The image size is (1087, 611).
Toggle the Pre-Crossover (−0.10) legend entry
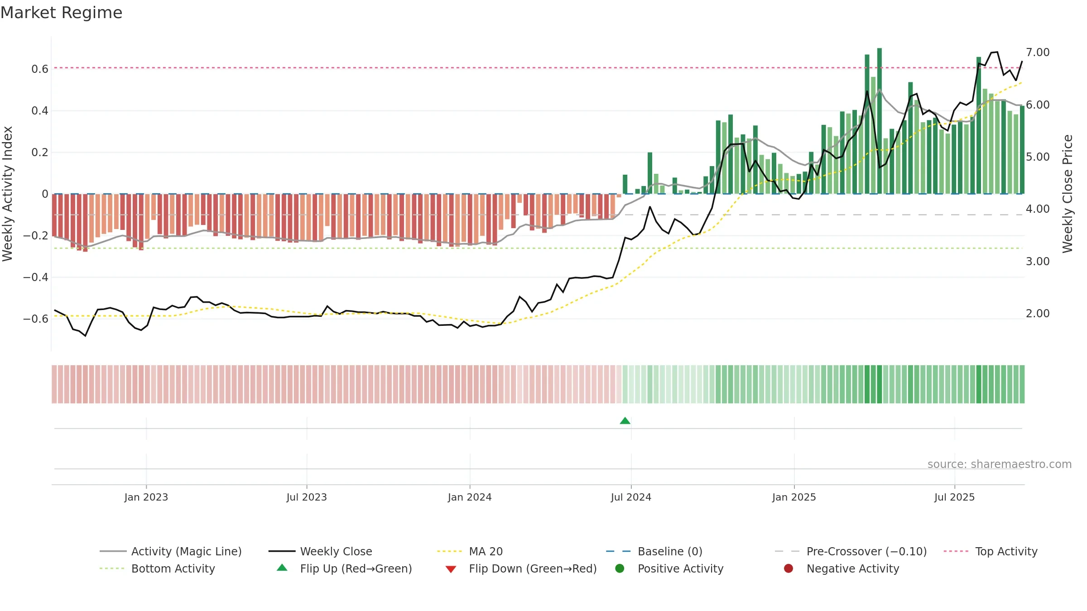(851, 551)
